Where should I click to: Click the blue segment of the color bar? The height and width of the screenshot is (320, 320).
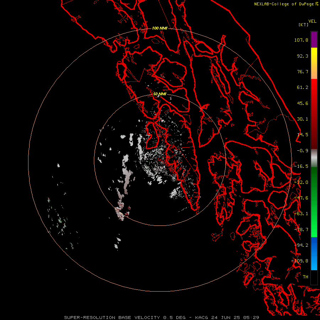[314, 254]
